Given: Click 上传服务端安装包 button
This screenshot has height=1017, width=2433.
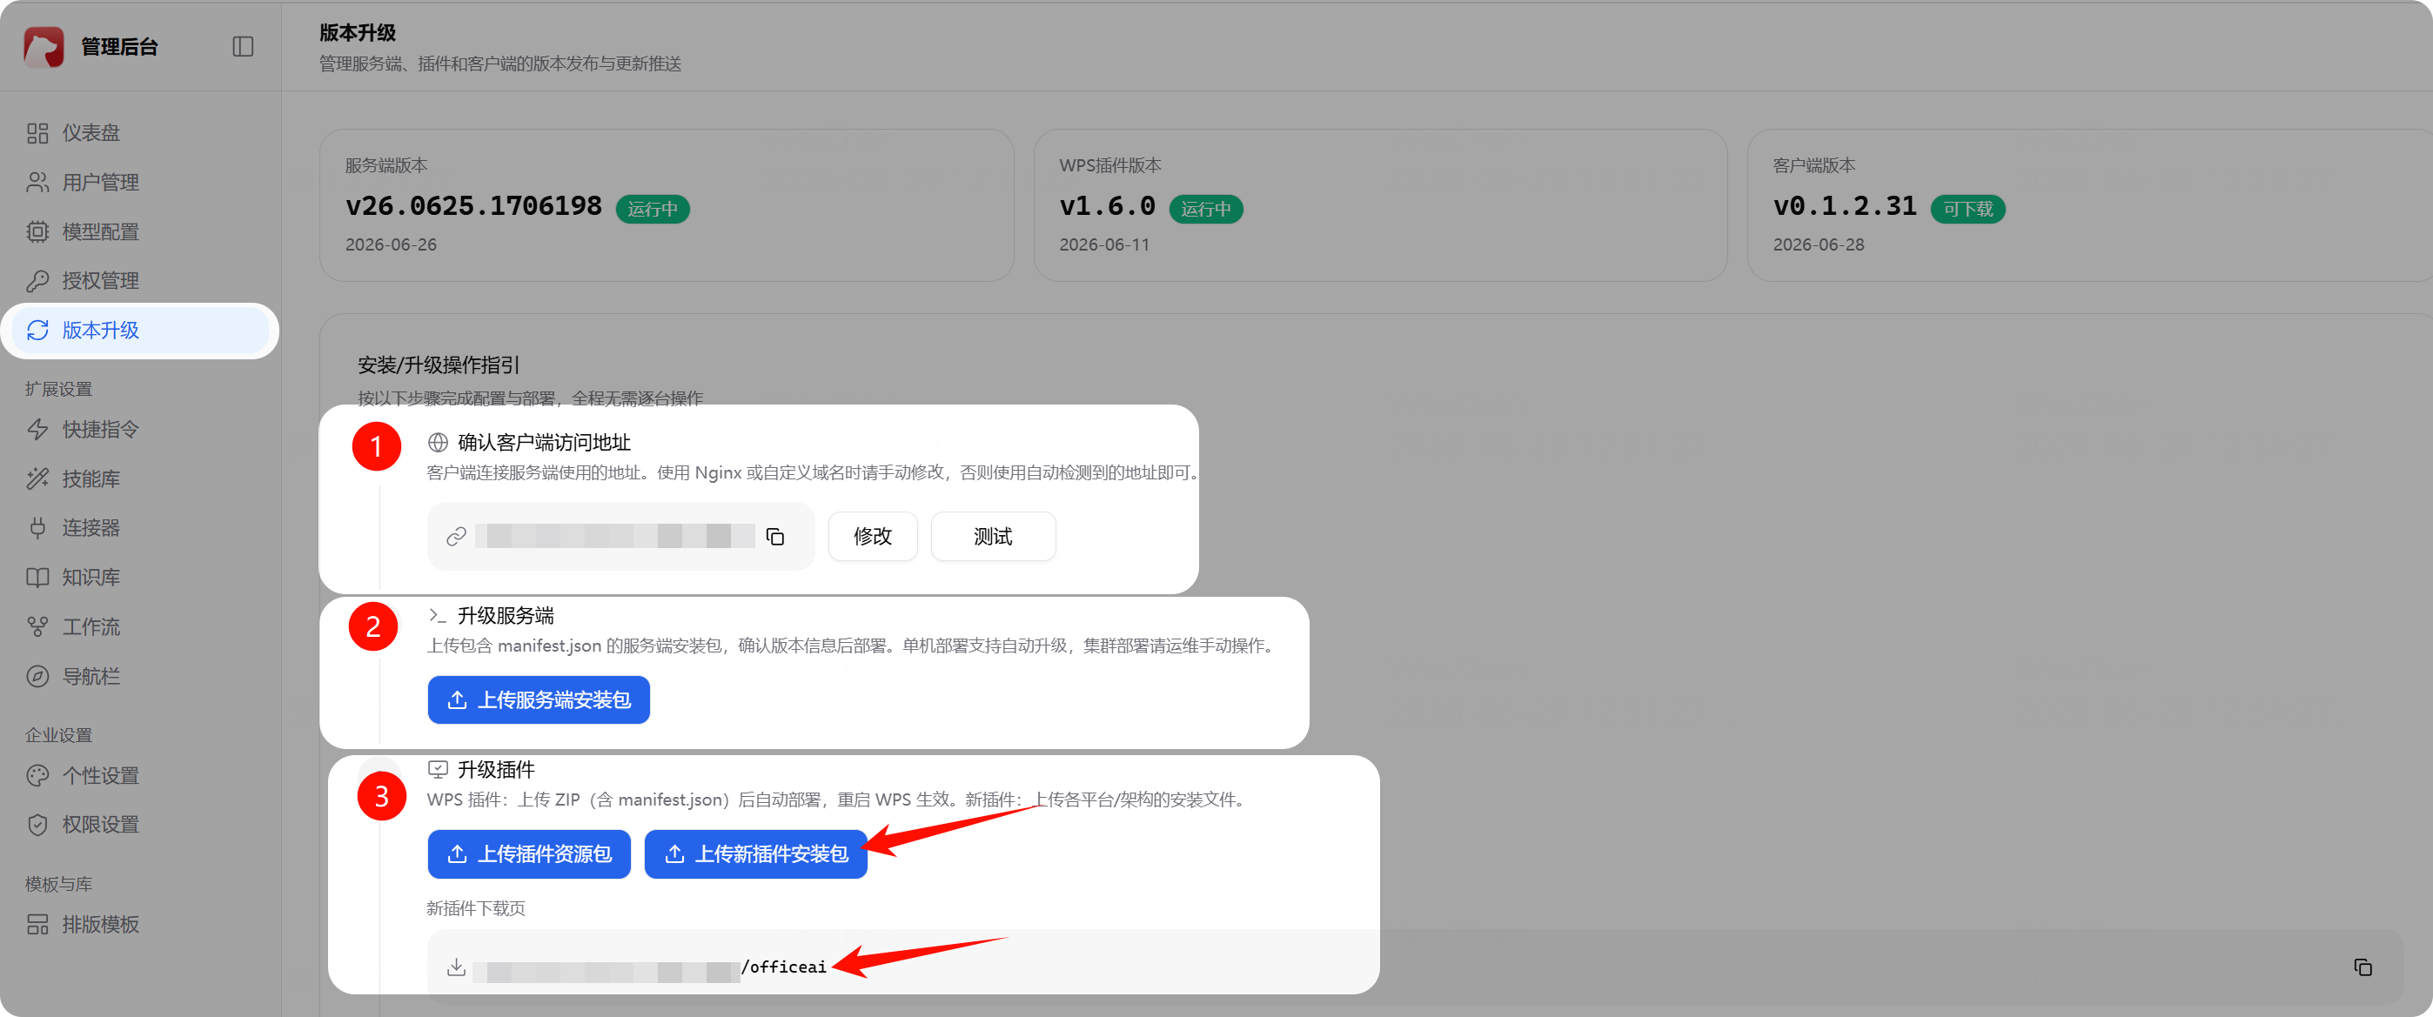Looking at the screenshot, I should point(539,699).
